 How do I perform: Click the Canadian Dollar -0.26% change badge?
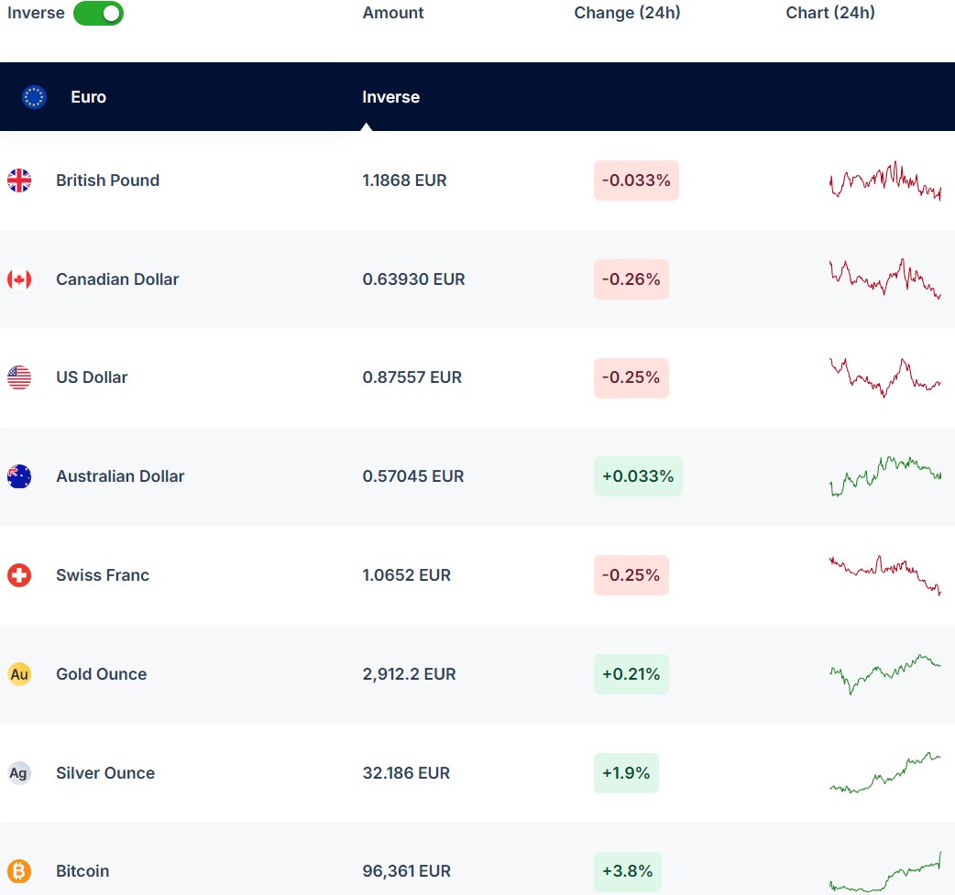(631, 279)
